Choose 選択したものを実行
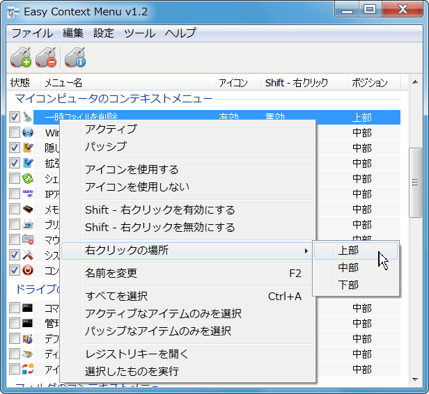The image size is (429, 394). pos(188,372)
